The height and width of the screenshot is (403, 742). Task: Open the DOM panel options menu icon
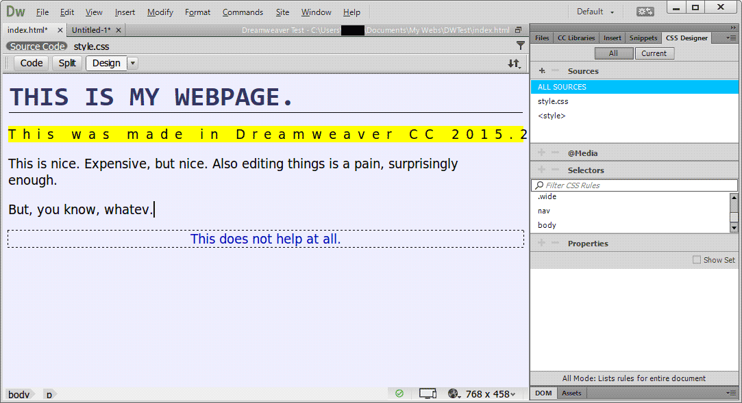(731, 393)
